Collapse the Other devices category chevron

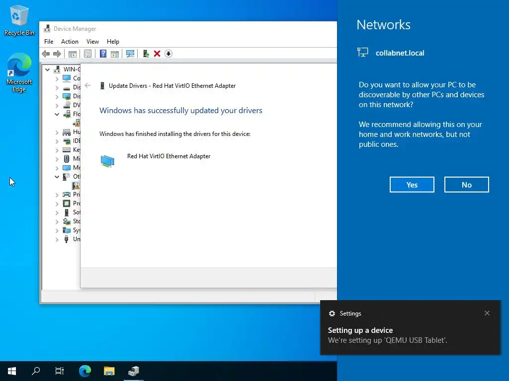point(57,177)
